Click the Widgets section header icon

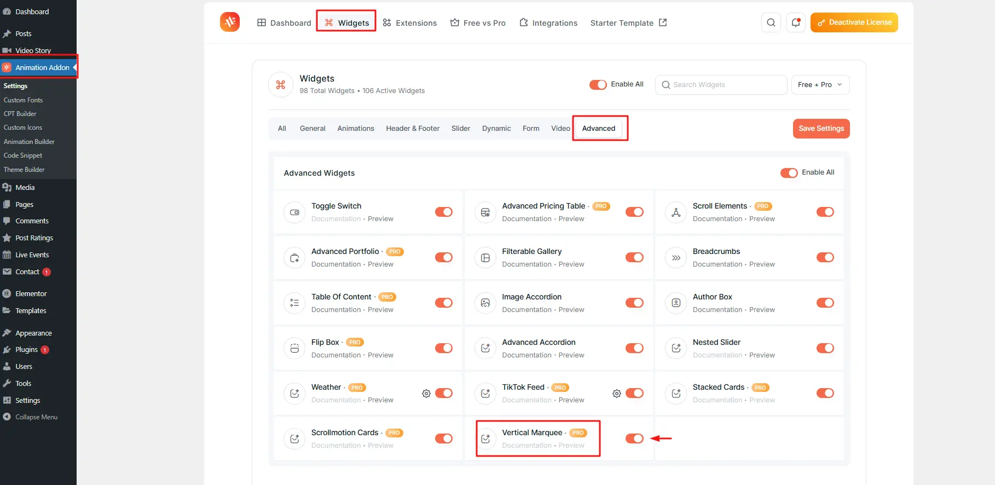coord(281,85)
